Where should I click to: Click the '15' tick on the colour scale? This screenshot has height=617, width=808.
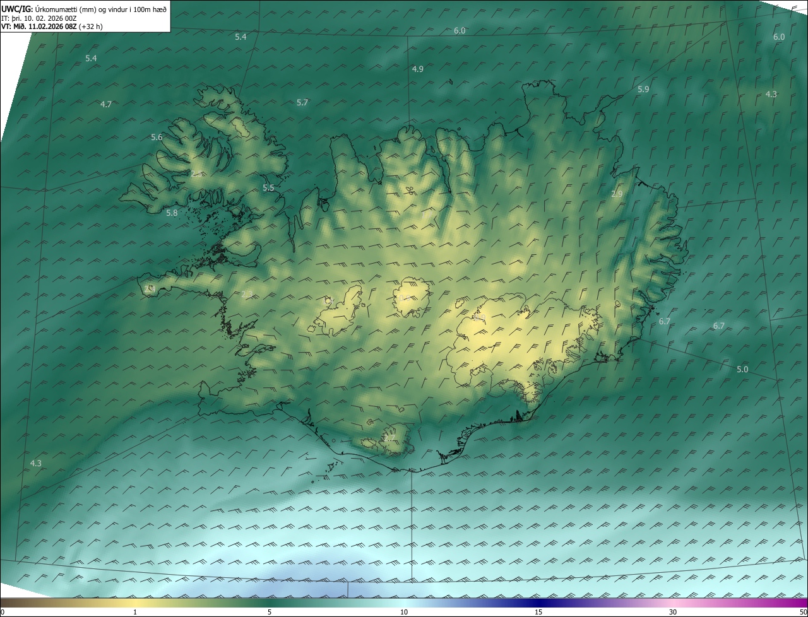[538, 612]
